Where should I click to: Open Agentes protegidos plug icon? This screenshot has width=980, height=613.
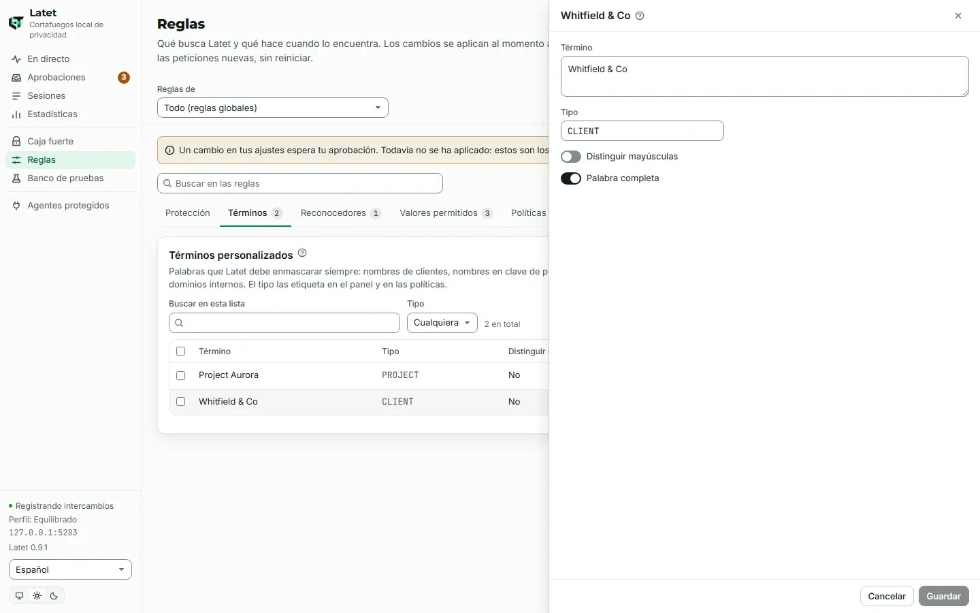[16, 206]
